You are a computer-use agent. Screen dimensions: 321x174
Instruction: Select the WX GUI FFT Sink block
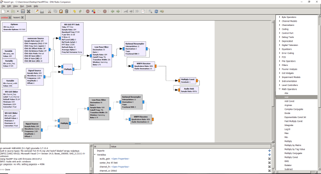click(72, 24)
